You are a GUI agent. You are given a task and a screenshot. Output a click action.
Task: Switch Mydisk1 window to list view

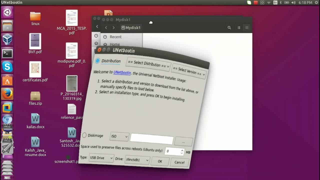[x=239, y=28]
